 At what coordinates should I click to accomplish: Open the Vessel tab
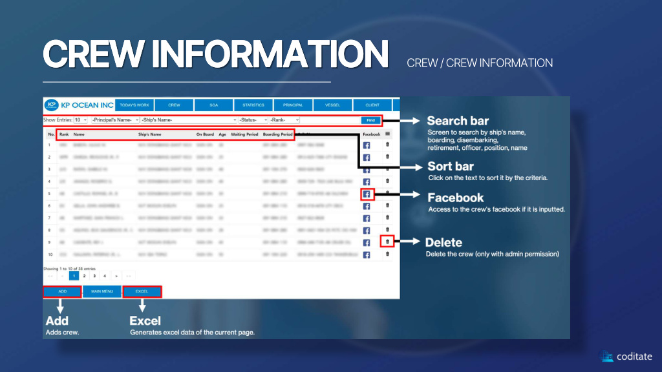pos(332,105)
